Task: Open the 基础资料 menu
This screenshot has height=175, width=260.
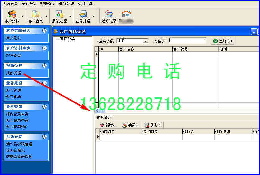Action: pos(29,4)
